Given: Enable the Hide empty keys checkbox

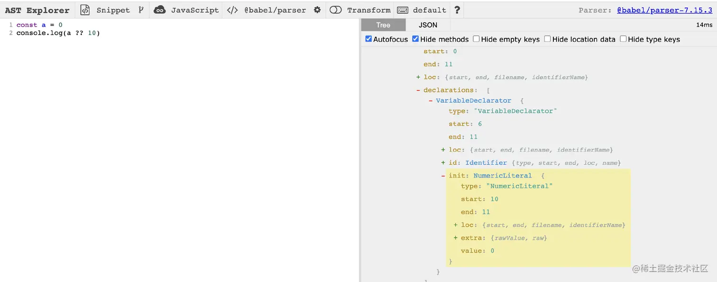Looking at the screenshot, I should [x=476, y=39].
